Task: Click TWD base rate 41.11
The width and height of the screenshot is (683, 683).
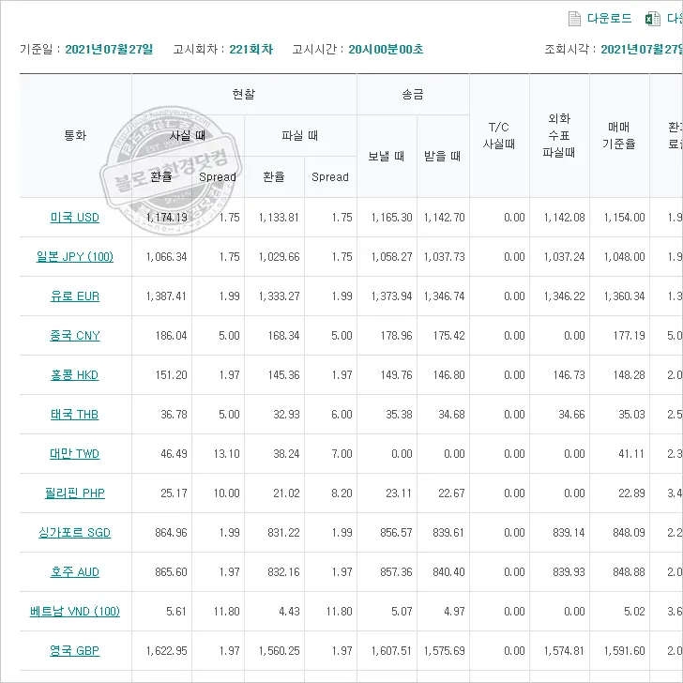Action: (631, 454)
